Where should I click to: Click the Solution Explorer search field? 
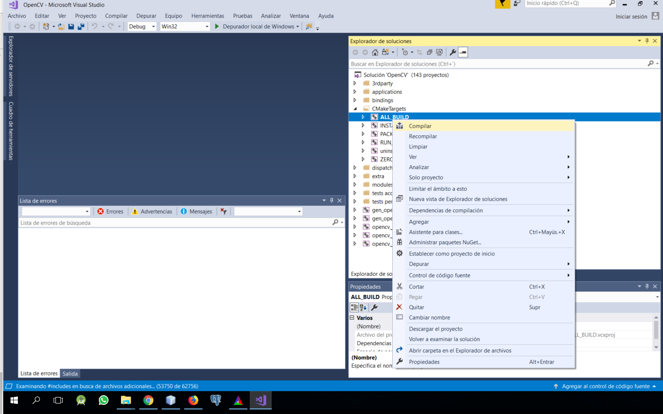pyautogui.click(x=498, y=64)
